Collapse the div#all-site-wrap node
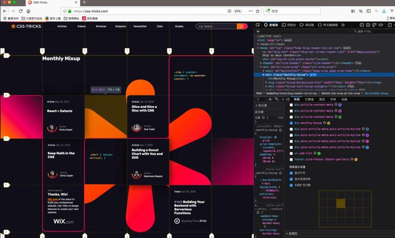This screenshot has height=238, width=395. (261, 67)
